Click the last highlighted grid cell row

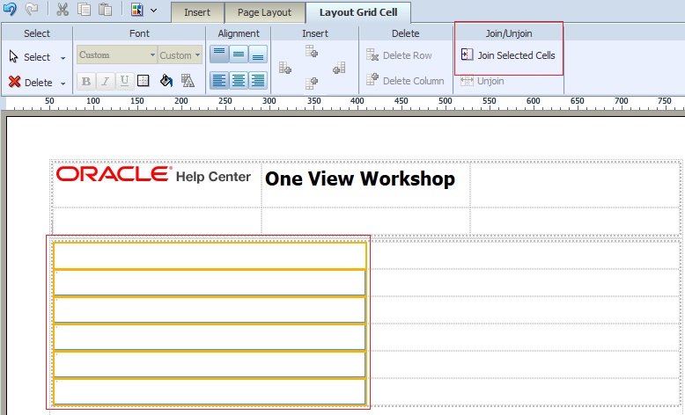[210, 392]
